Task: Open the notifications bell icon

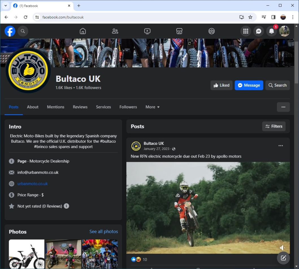Action: (271, 31)
